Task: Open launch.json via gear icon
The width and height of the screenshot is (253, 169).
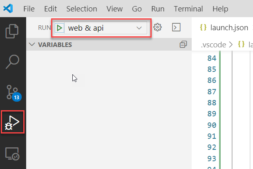Action: tap(157, 27)
